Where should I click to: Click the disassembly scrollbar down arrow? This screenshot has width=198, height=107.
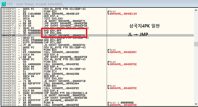196,104
